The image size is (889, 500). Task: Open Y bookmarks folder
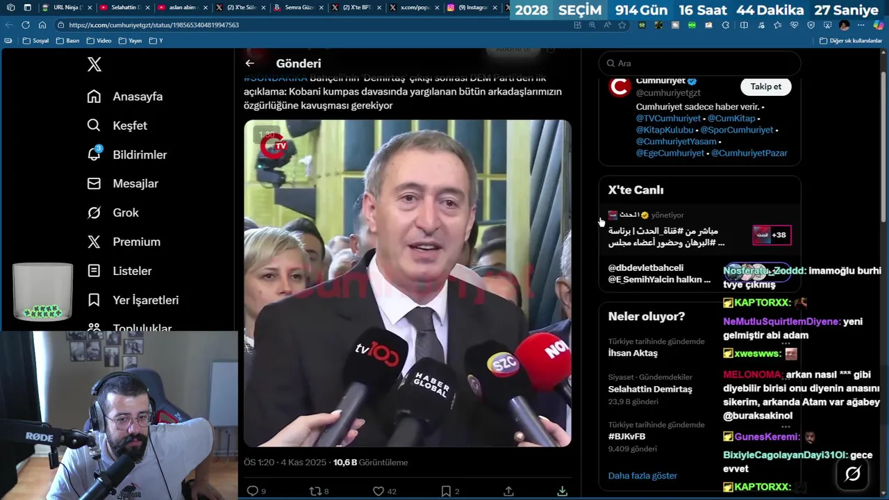coord(156,41)
